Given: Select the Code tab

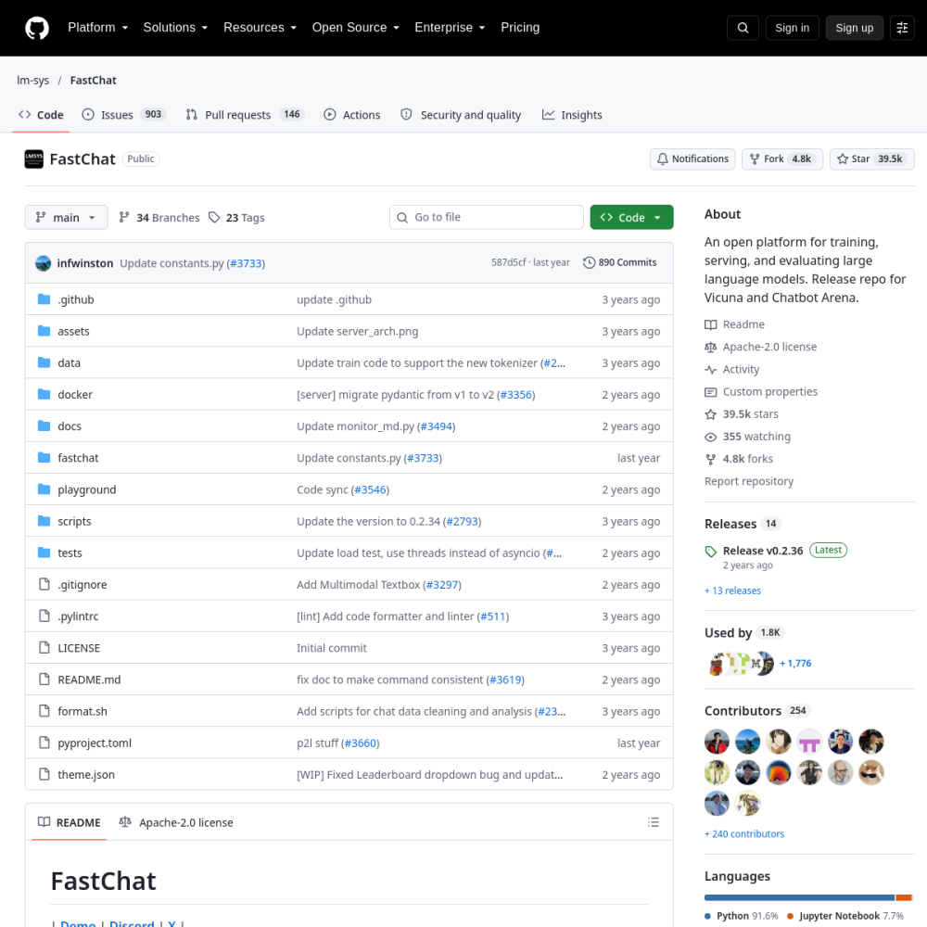Looking at the screenshot, I should tap(42, 115).
